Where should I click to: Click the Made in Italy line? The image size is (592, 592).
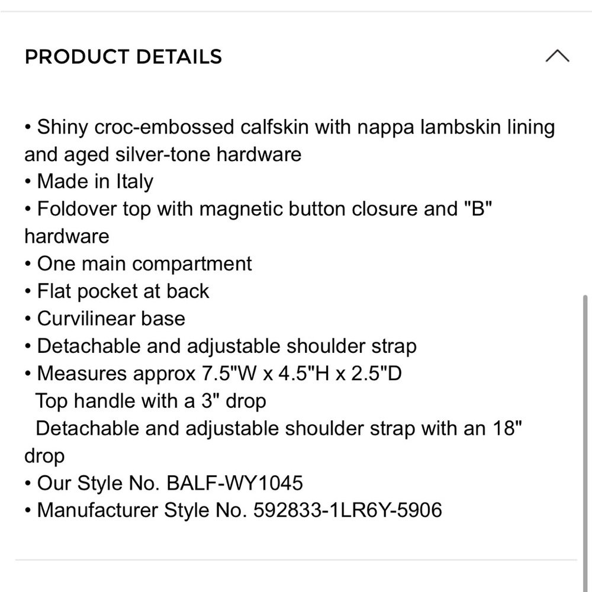[89, 182]
